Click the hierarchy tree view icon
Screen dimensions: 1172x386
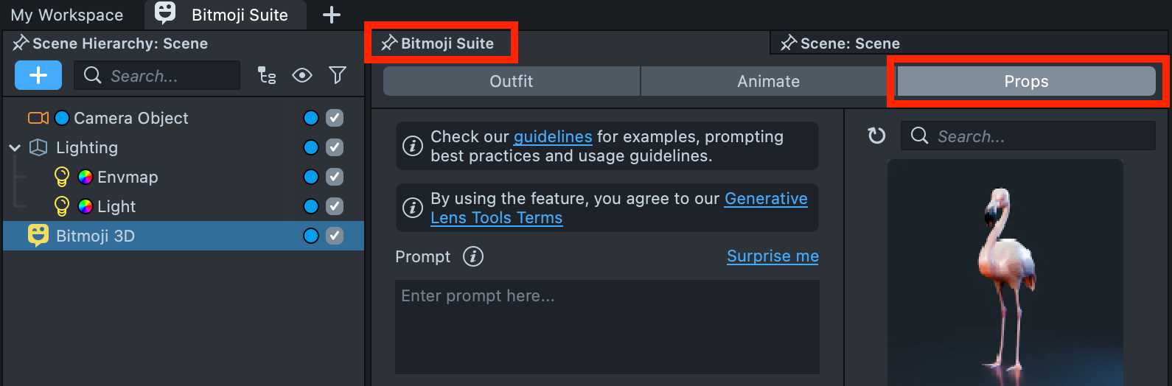tap(267, 75)
